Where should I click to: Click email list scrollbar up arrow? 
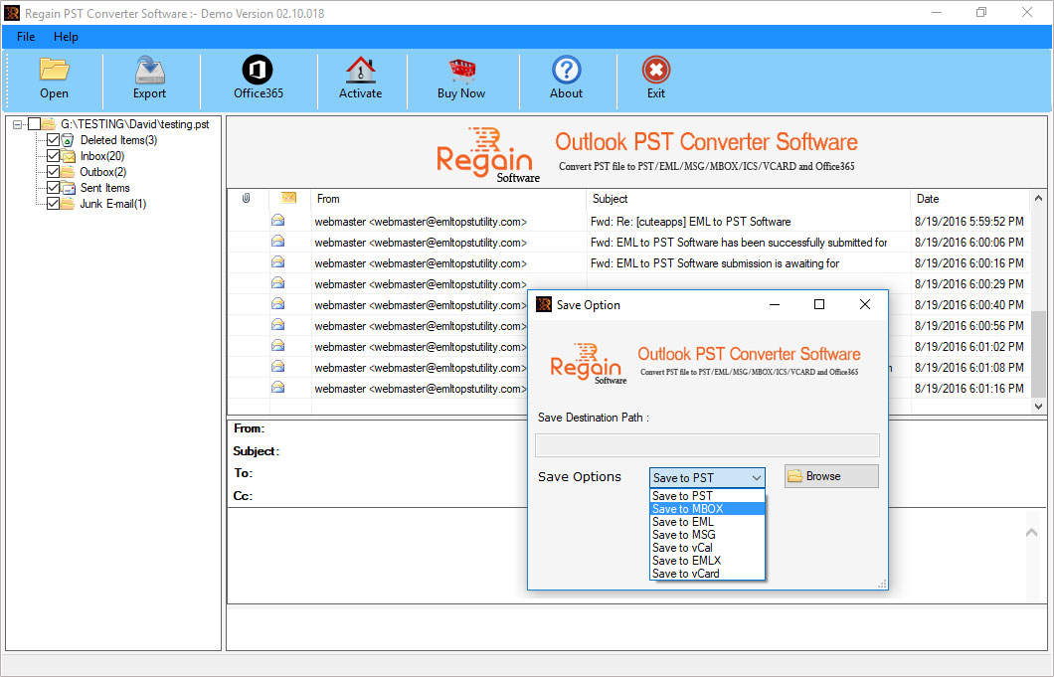point(1038,198)
